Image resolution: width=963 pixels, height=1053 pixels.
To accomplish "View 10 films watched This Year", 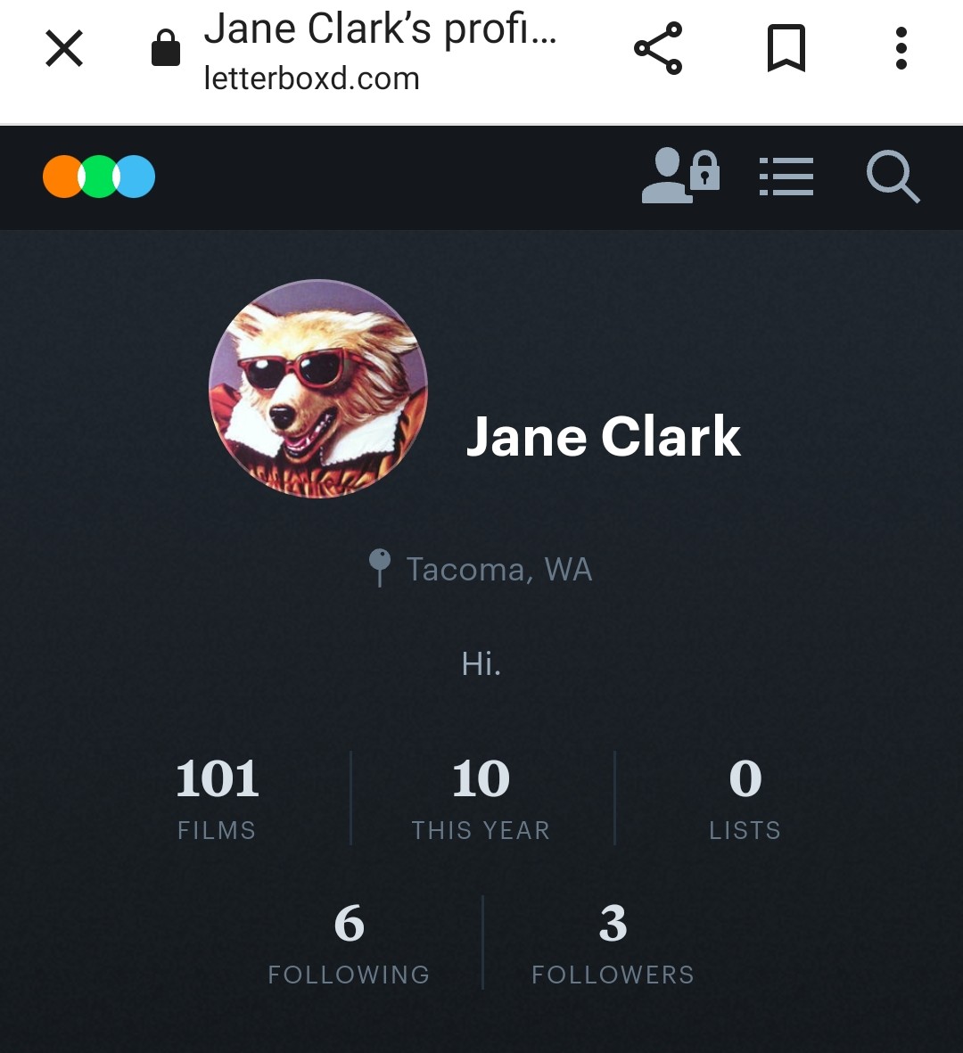I will (x=481, y=798).
